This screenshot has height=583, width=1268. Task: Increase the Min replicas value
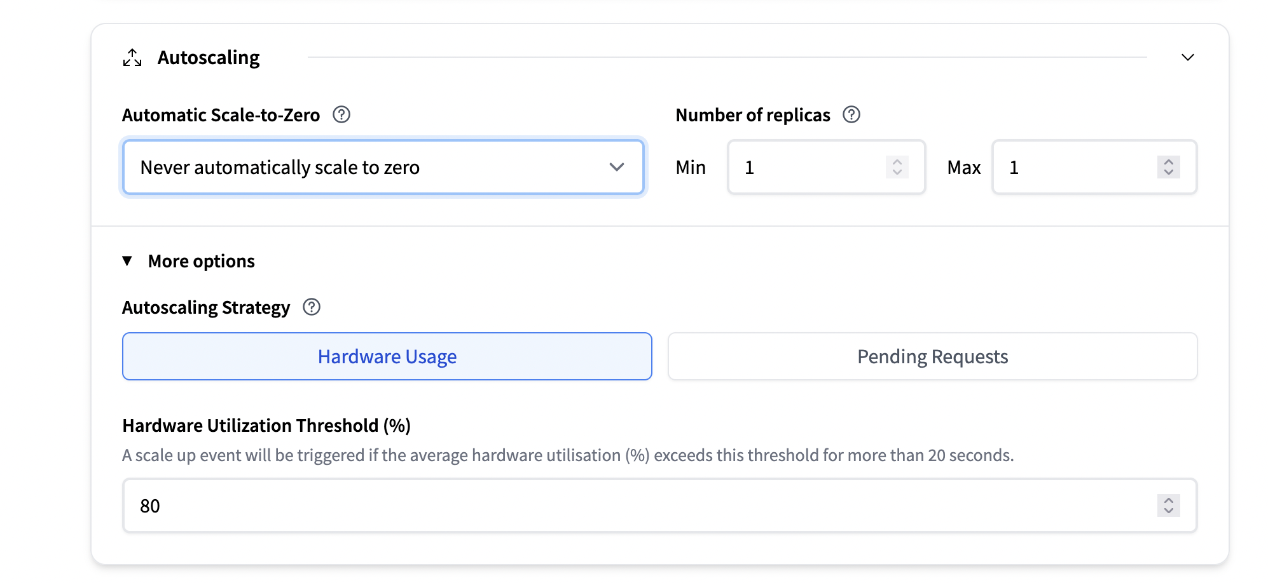coord(897,162)
